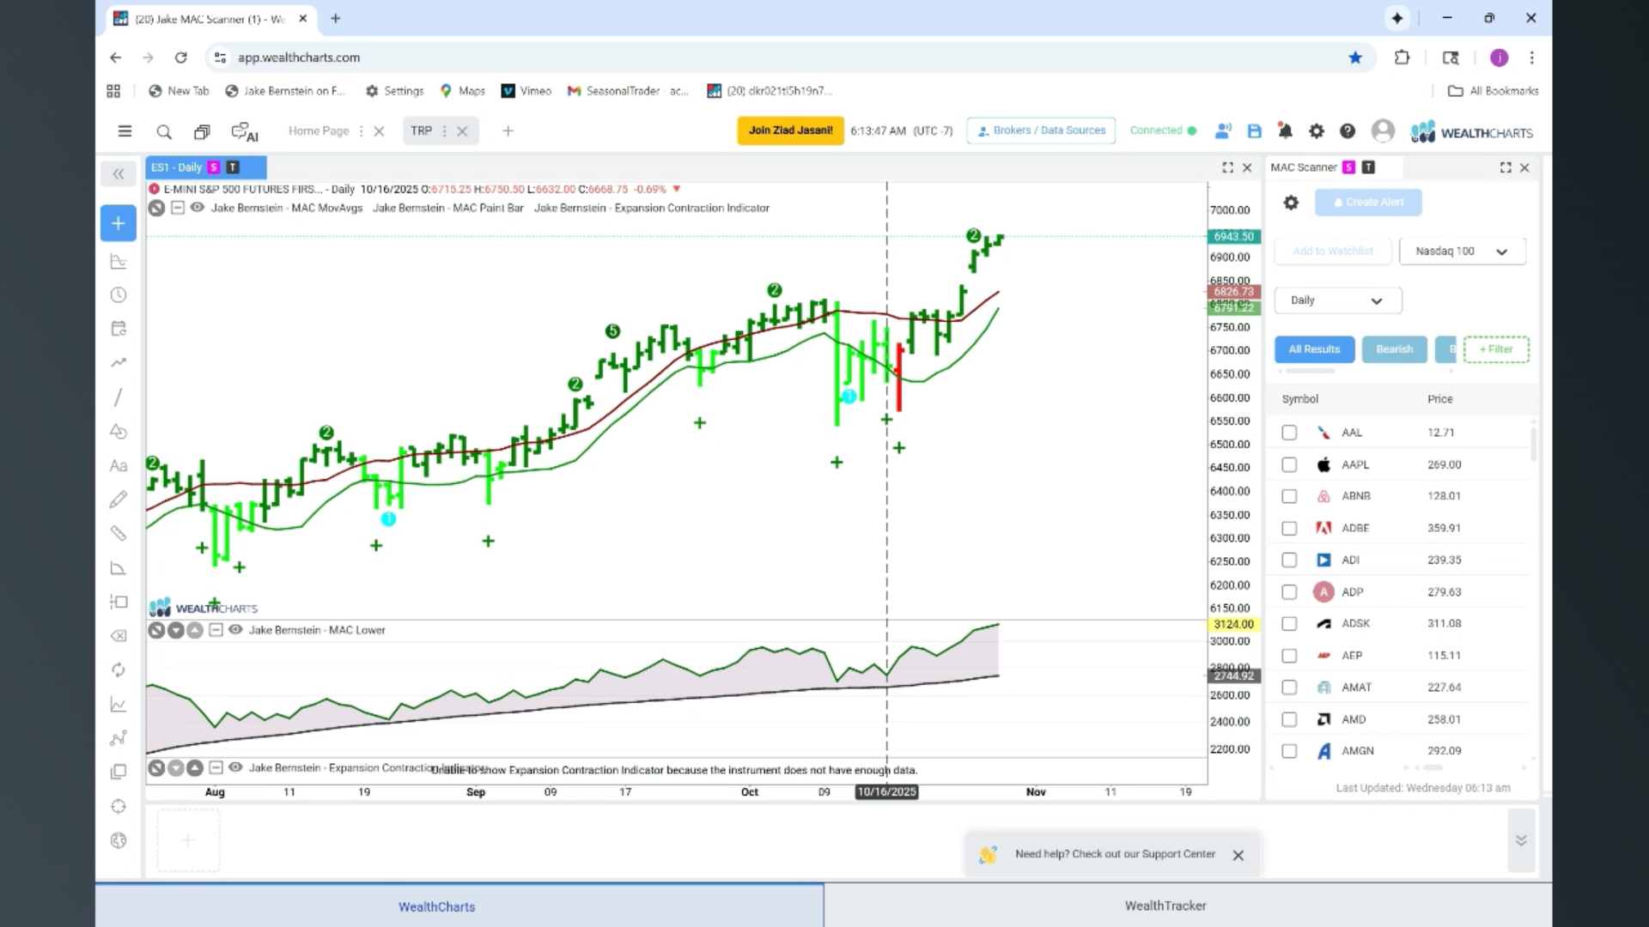Viewport: 1649px width, 927px height.
Task: Toggle visibility eye for MAC Lower indicator
Action: pos(235,630)
